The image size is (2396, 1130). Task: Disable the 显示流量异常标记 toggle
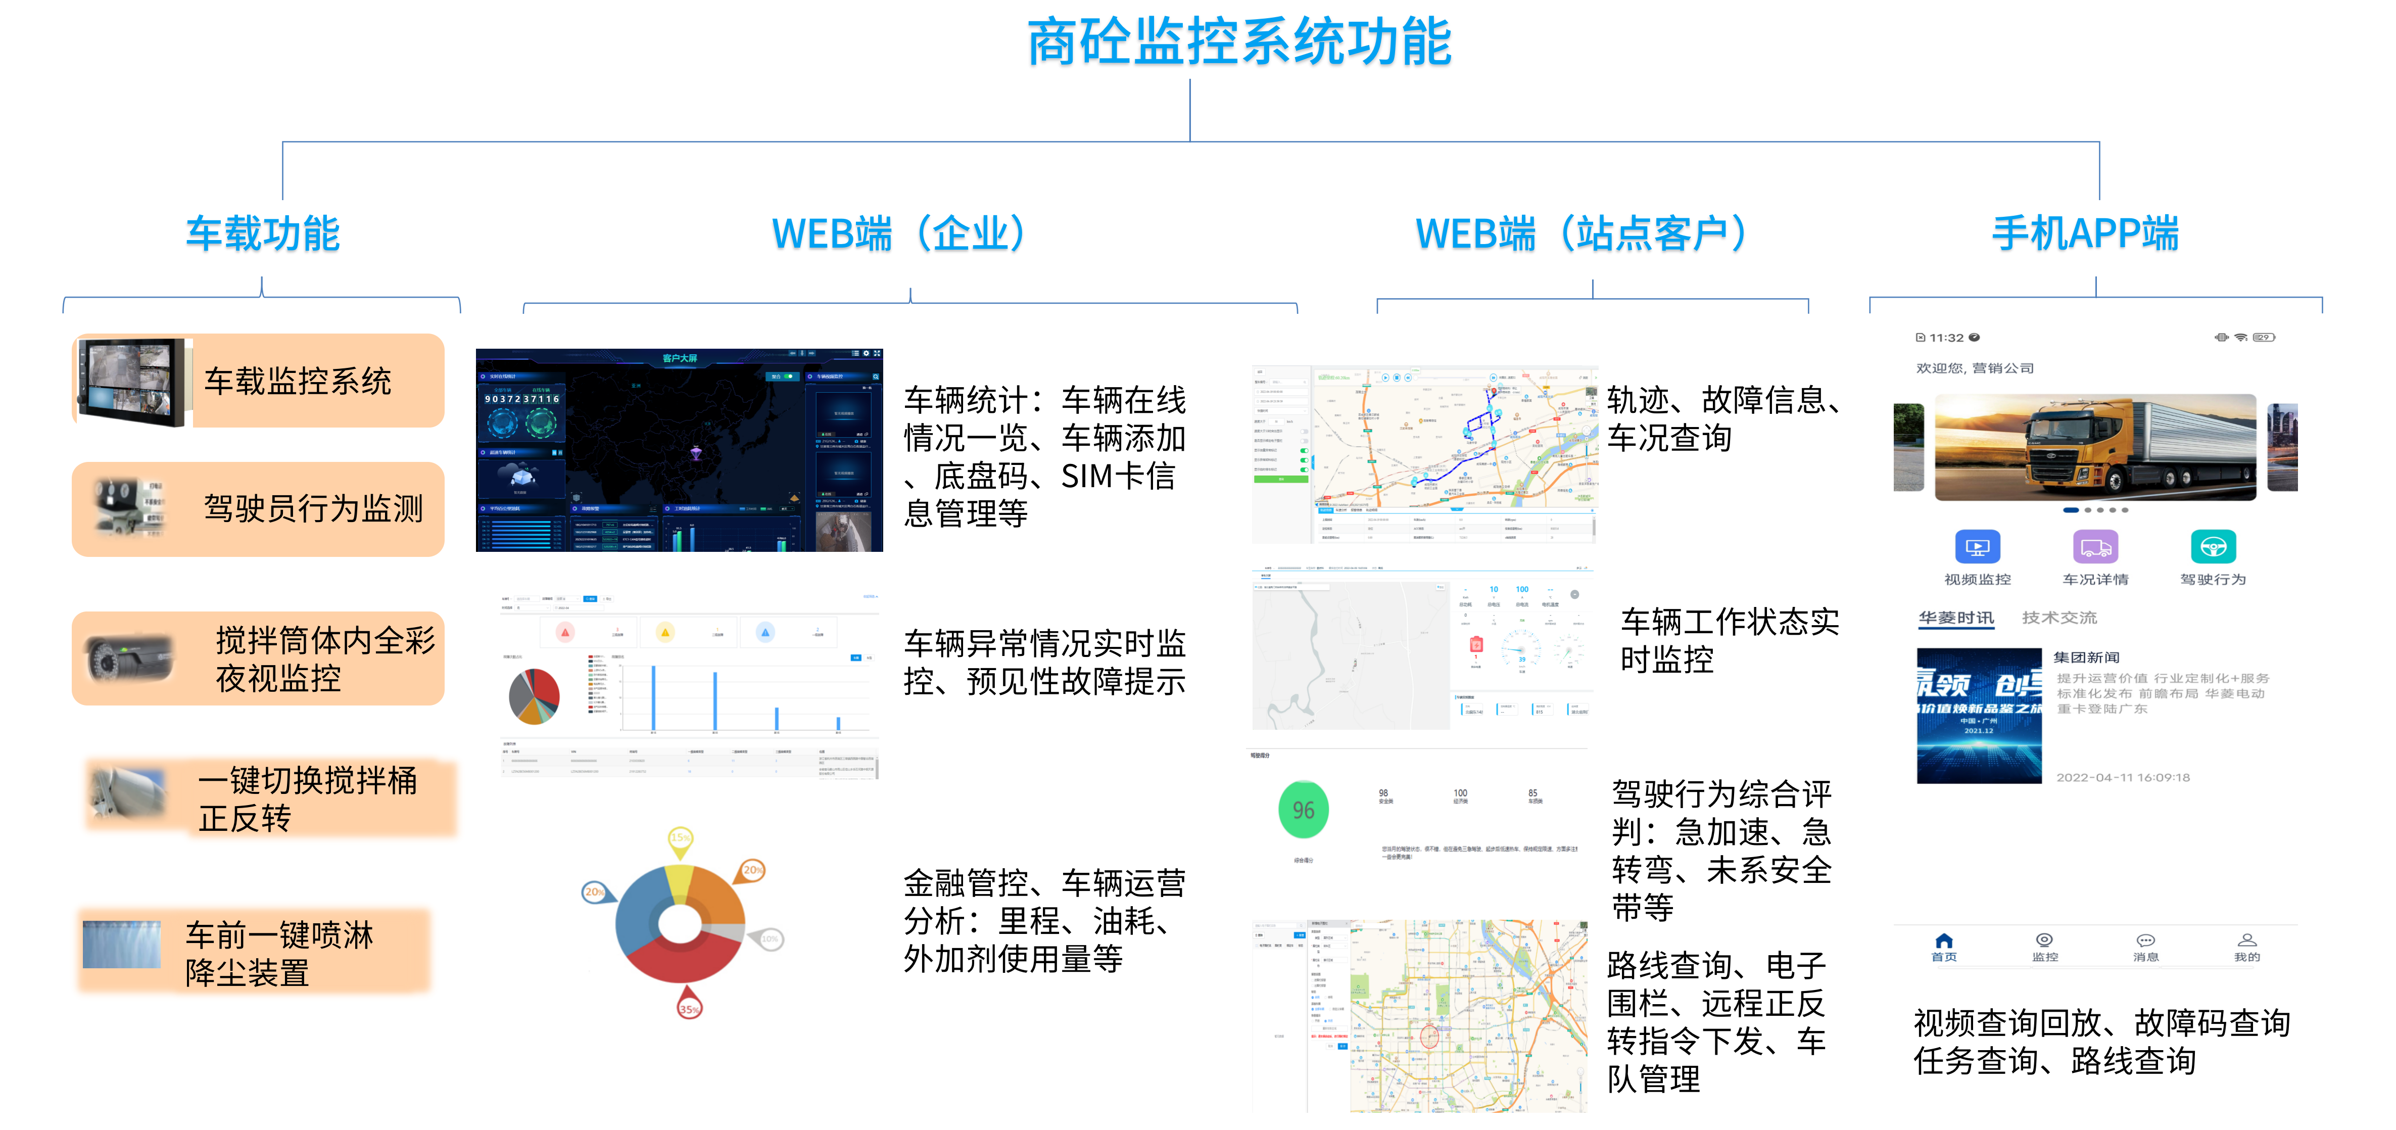(1304, 451)
